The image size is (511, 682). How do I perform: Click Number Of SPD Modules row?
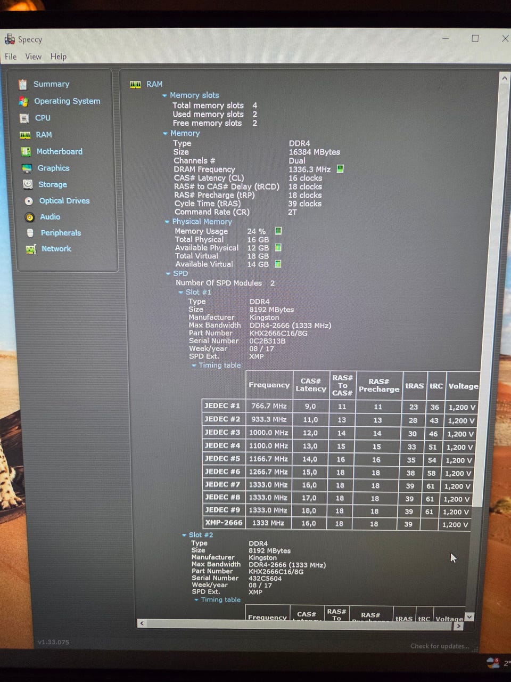[x=225, y=283]
